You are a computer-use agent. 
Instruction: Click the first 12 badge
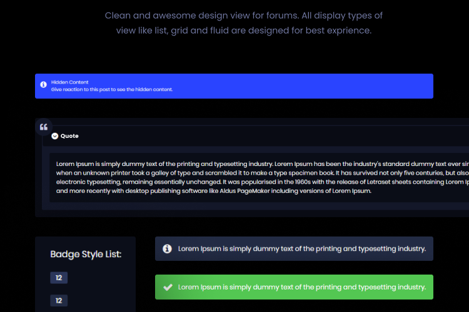[x=59, y=278]
